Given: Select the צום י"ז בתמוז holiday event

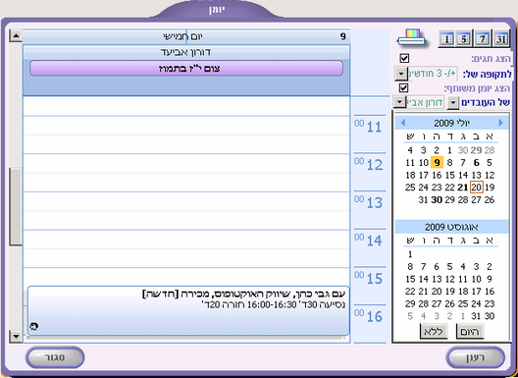Looking at the screenshot, I should pyautogui.click(x=186, y=69).
